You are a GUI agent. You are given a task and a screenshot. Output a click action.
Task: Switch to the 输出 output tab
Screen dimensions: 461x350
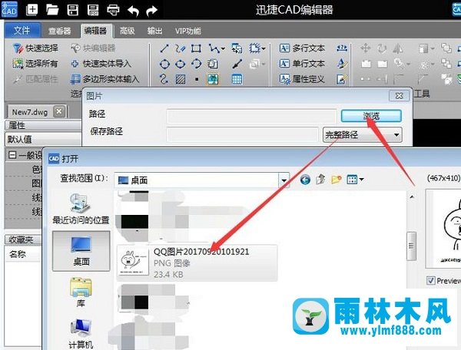coord(154,31)
